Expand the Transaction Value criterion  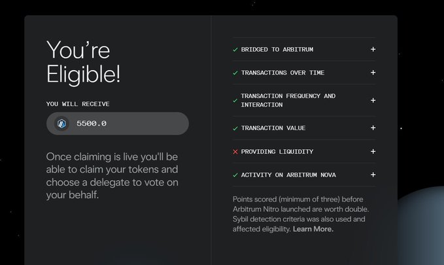click(373, 128)
